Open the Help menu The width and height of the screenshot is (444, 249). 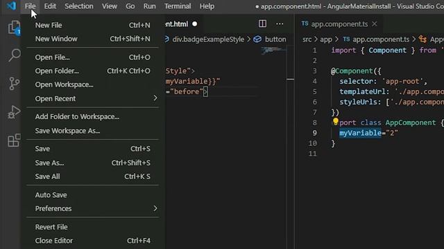(x=207, y=6)
